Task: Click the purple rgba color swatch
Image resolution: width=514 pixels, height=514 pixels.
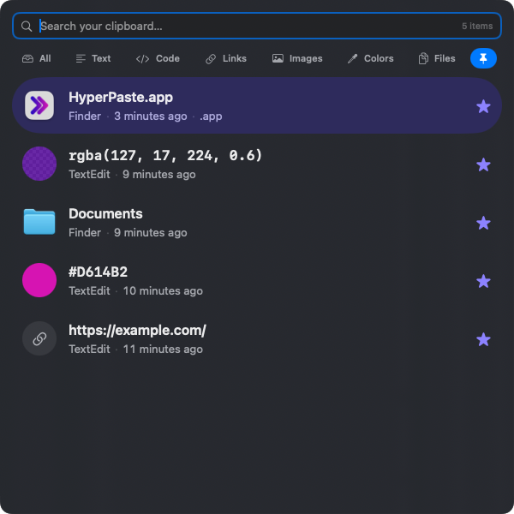Action: point(39,164)
